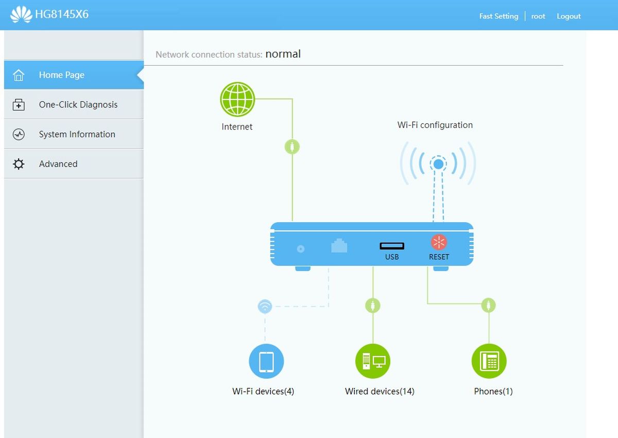Click the root username link
The width and height of the screenshot is (618, 438).
point(538,16)
